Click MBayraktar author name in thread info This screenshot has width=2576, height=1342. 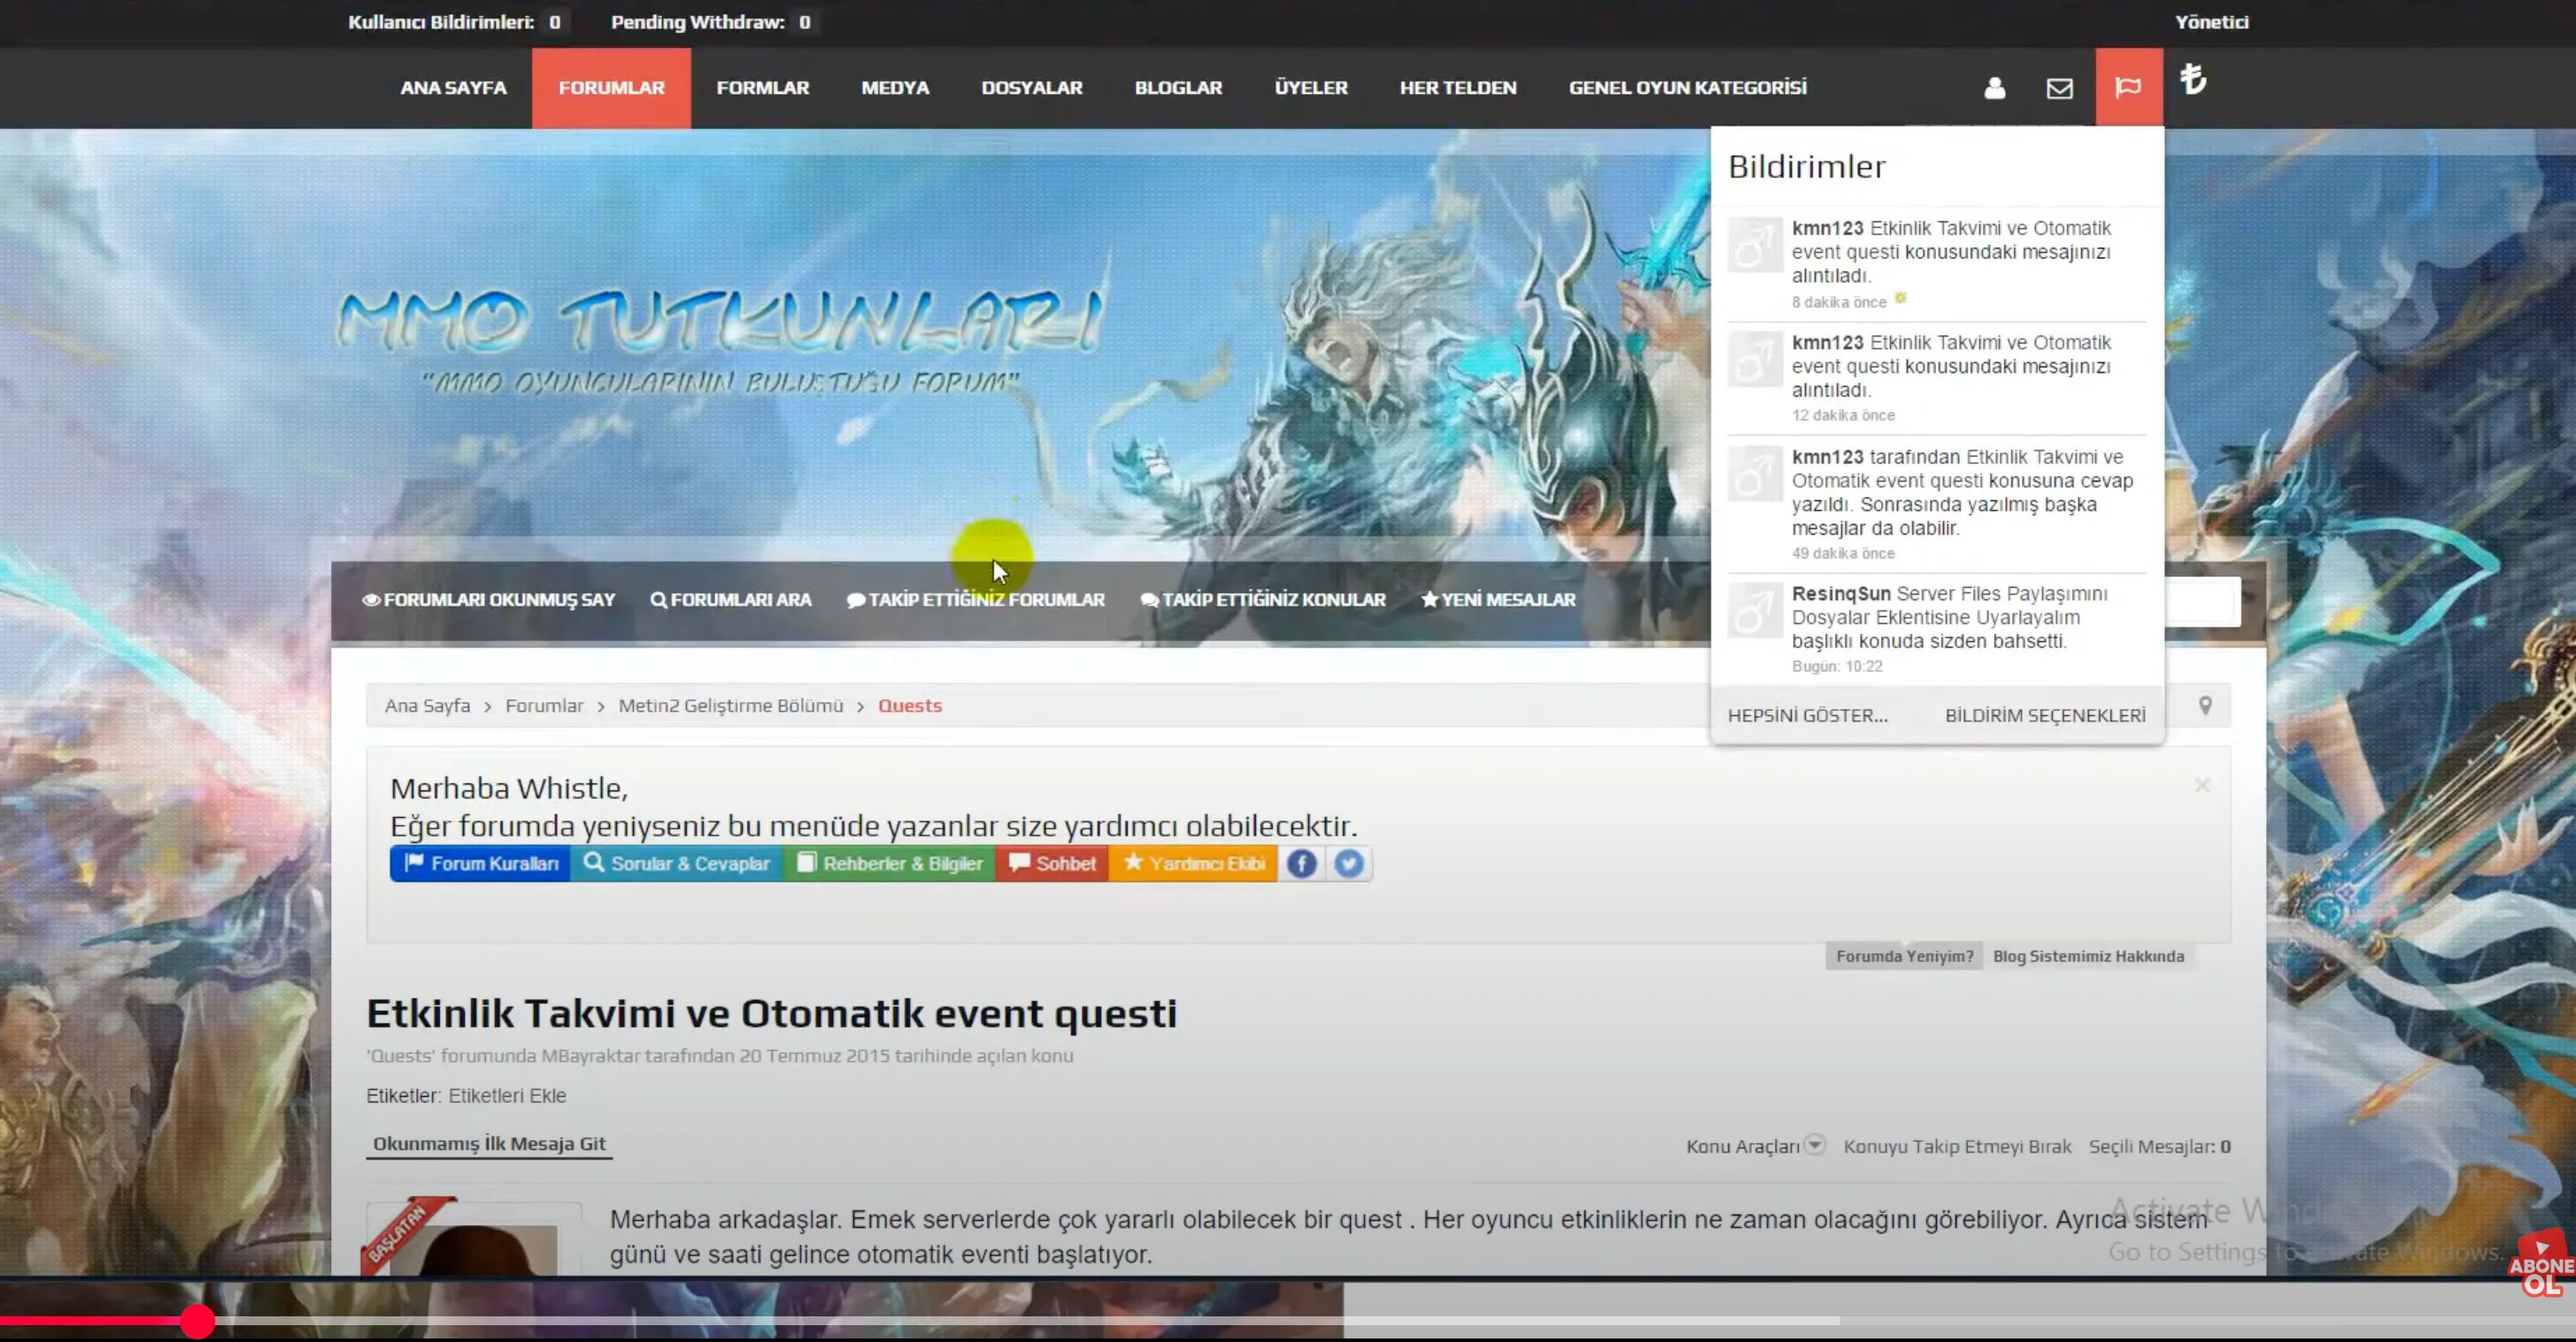click(x=590, y=1056)
